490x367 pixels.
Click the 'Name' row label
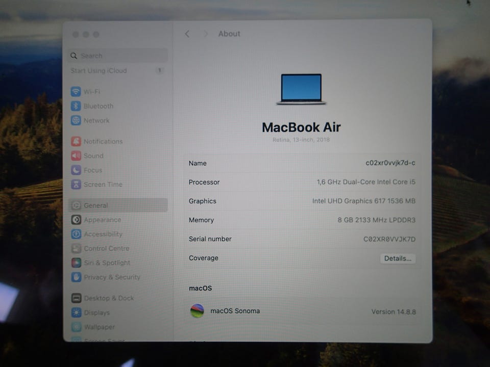click(198, 163)
